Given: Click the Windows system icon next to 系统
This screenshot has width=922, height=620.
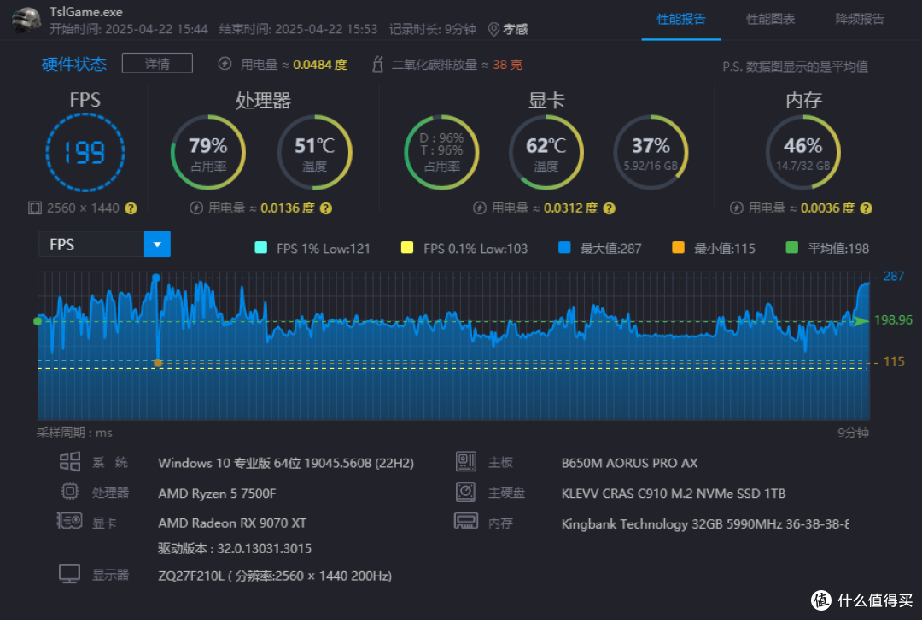Looking at the screenshot, I should 70,462.
